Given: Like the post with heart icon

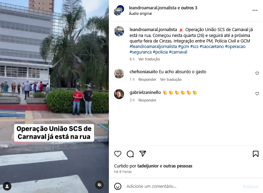Looking at the screenshot, I should (x=118, y=154).
